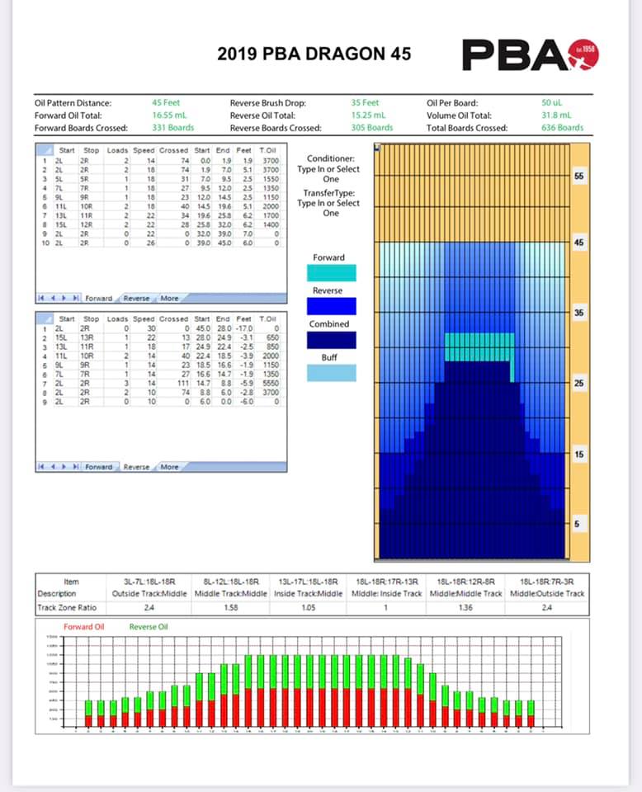Viewport: 642px width, 792px height.
Task: Click Volume Oil Total value '31.8 mL'
Action: tap(557, 115)
